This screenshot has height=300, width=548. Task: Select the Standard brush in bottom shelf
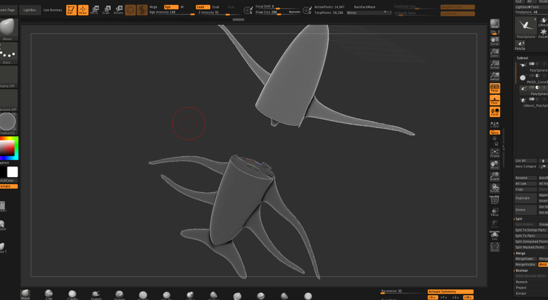(119, 295)
